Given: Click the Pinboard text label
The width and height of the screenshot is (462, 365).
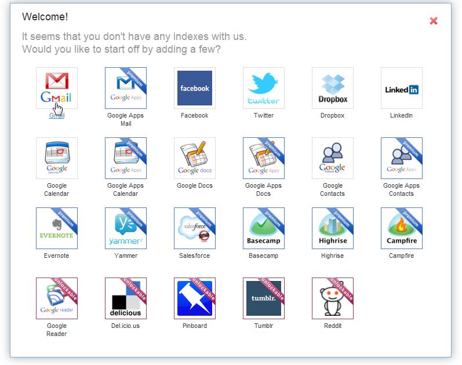Looking at the screenshot, I should click(x=195, y=326).
